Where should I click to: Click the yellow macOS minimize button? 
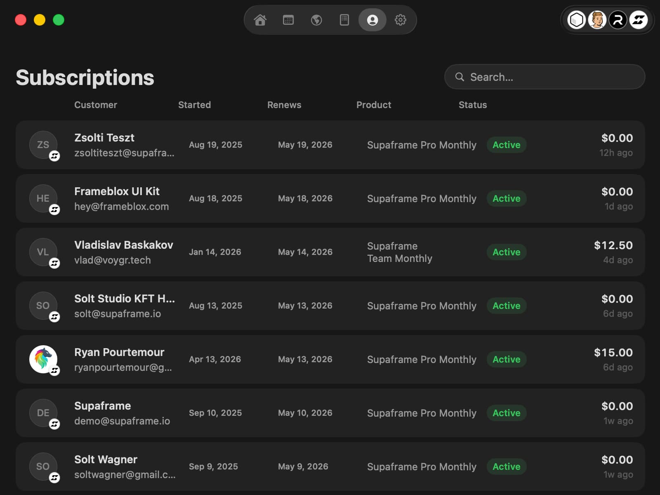pyautogui.click(x=40, y=20)
